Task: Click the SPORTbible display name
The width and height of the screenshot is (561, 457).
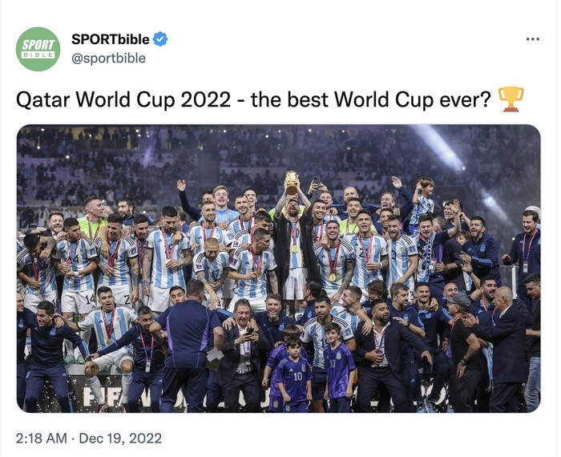Action: tap(111, 39)
